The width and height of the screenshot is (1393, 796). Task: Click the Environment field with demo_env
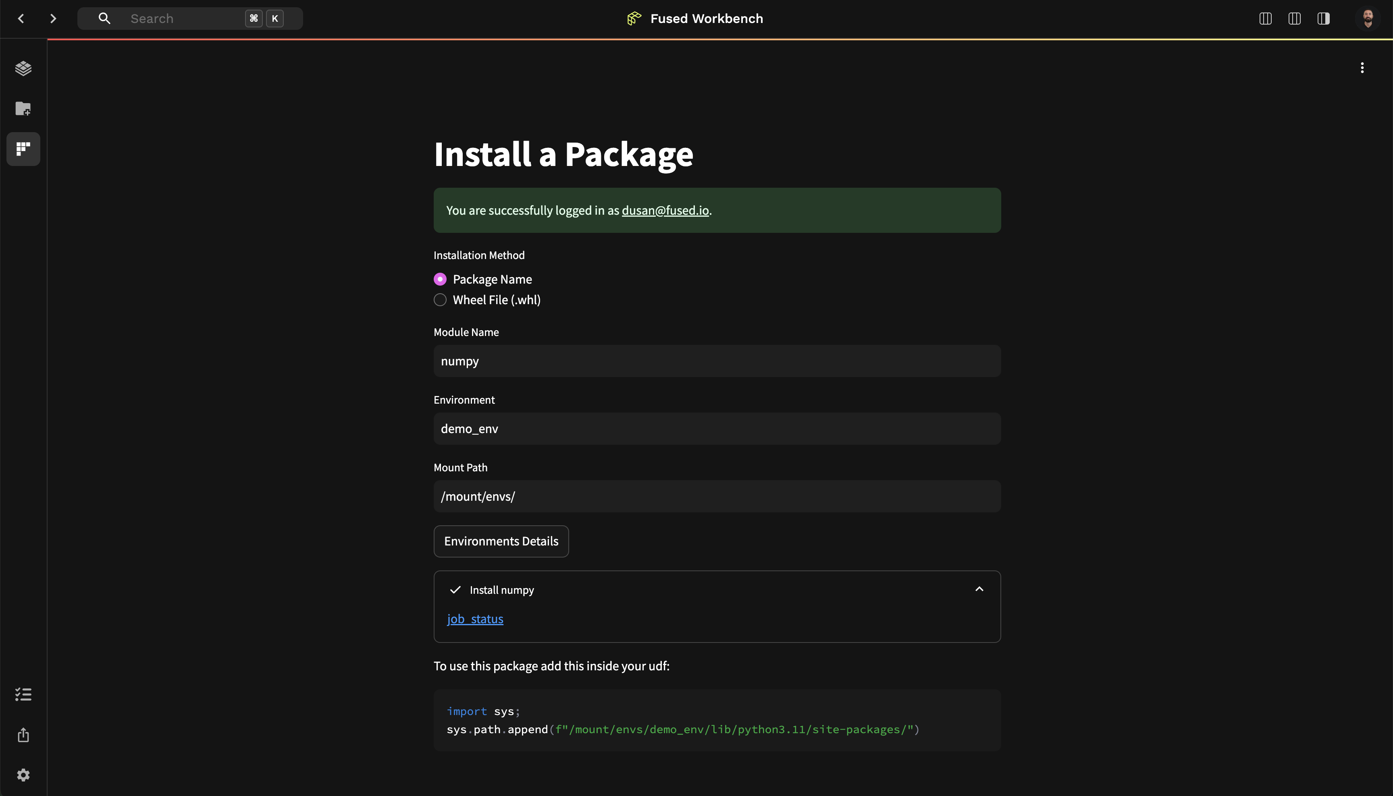pyautogui.click(x=717, y=429)
